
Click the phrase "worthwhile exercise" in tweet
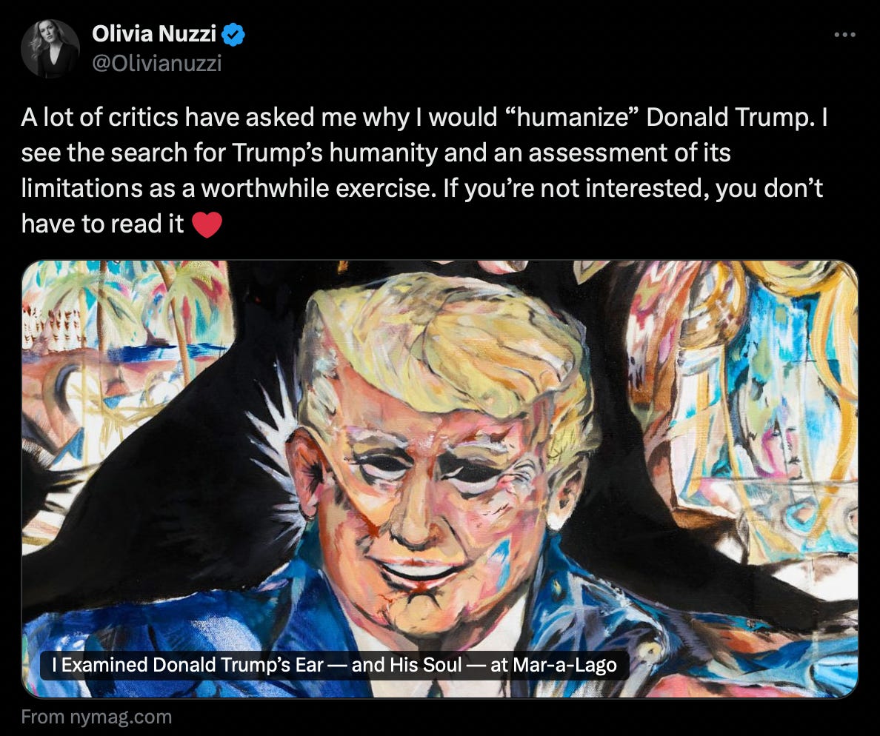pyautogui.click(x=319, y=189)
